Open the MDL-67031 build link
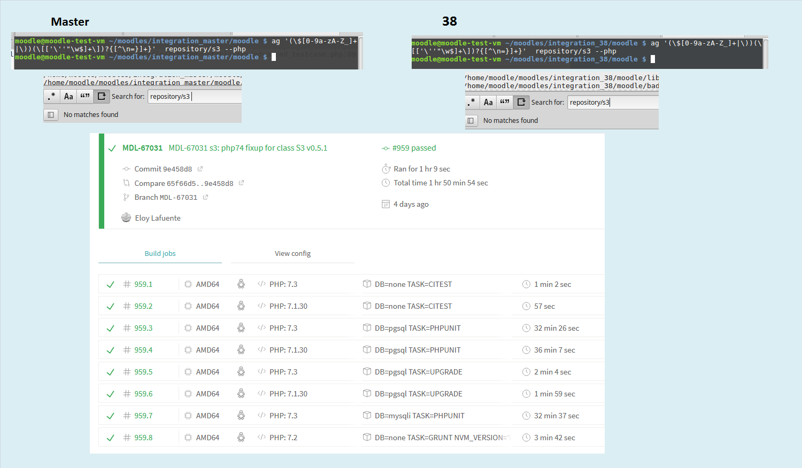The height and width of the screenshot is (468, 802). click(142, 148)
